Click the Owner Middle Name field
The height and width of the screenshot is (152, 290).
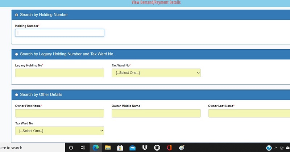tap(156, 113)
